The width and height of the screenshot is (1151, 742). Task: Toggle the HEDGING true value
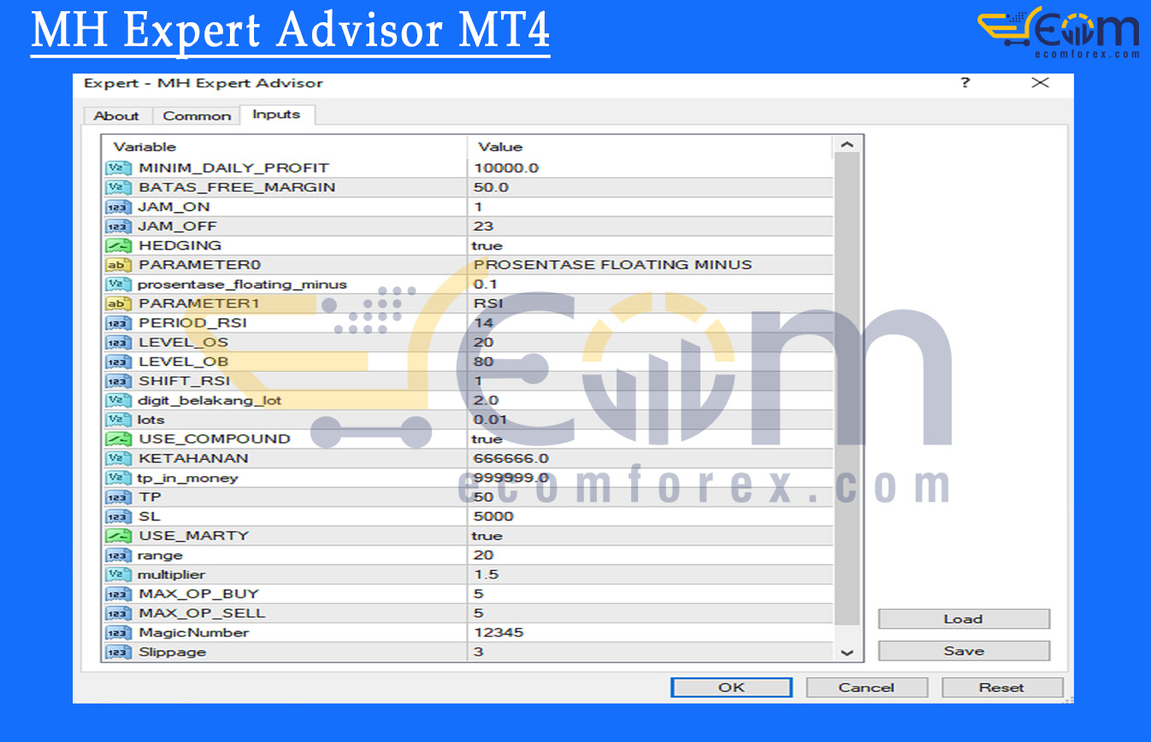(487, 245)
